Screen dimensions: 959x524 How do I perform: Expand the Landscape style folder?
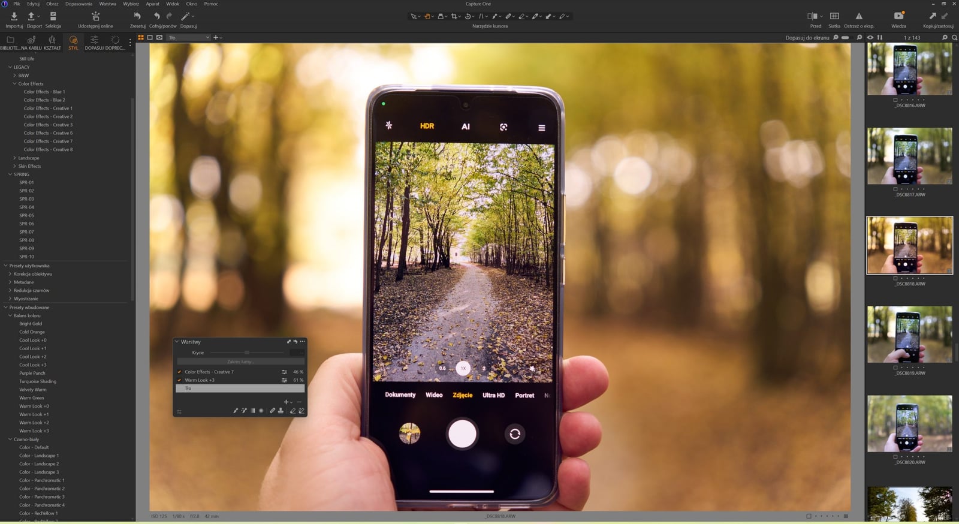[14, 158]
